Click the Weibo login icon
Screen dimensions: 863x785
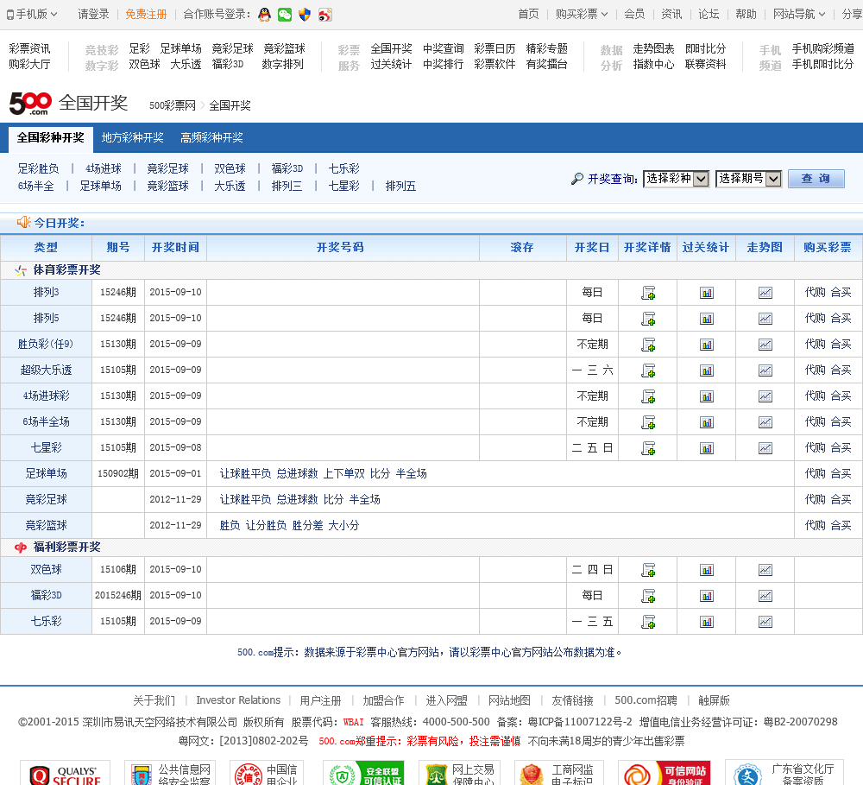point(324,14)
